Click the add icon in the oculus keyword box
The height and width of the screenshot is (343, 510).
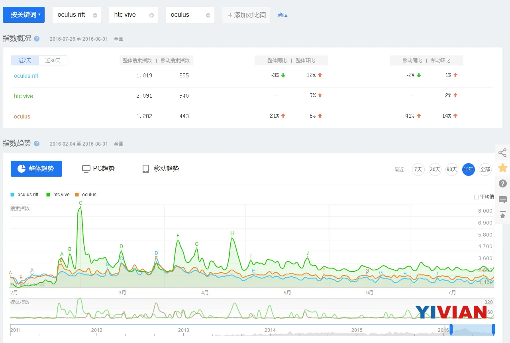point(208,15)
